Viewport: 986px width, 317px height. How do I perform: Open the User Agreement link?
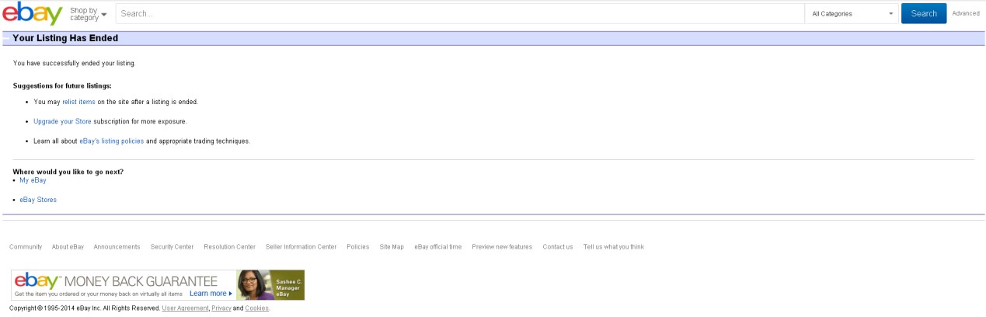(185, 308)
